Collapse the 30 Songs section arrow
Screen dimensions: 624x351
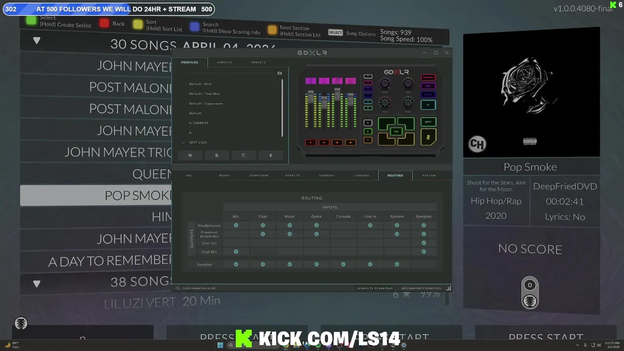point(37,41)
